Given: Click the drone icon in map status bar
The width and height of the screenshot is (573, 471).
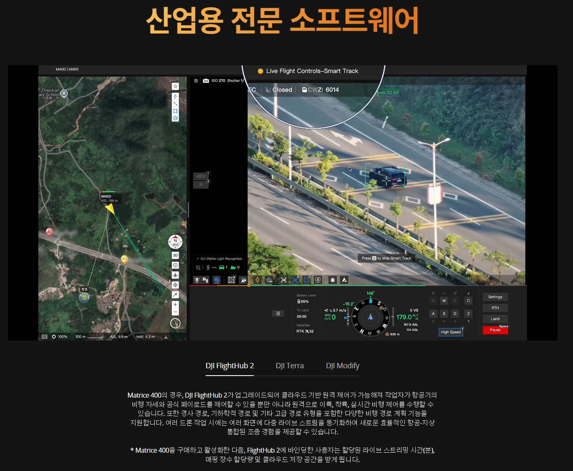Looking at the screenshot, I should pyautogui.click(x=166, y=337).
